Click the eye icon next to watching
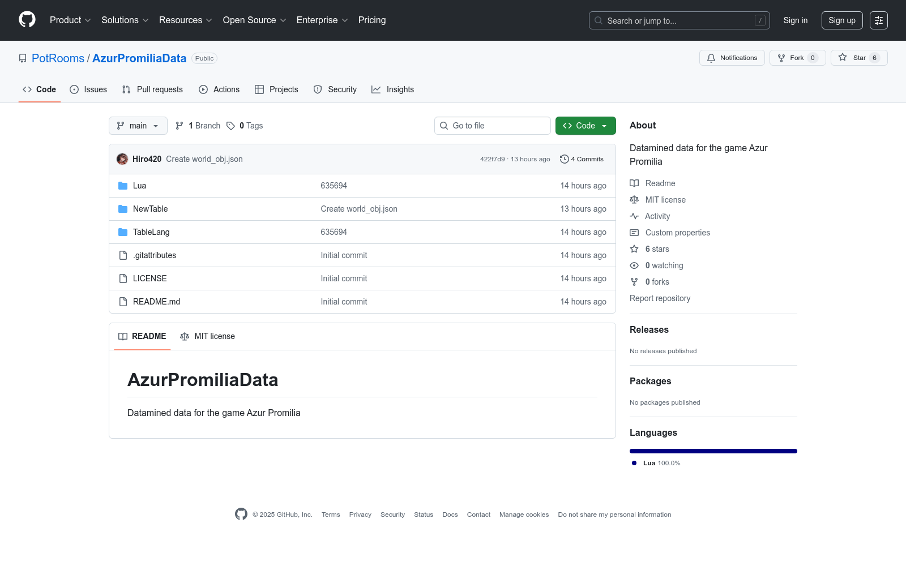The height and width of the screenshot is (566, 906). [x=634, y=265]
